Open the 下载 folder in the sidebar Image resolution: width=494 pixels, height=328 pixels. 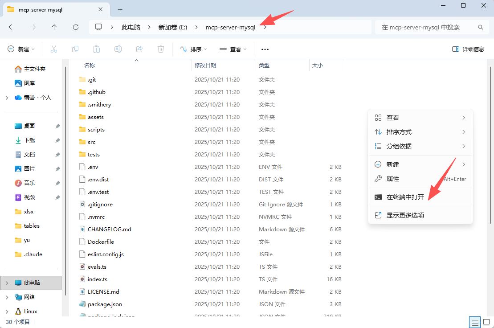click(x=28, y=140)
